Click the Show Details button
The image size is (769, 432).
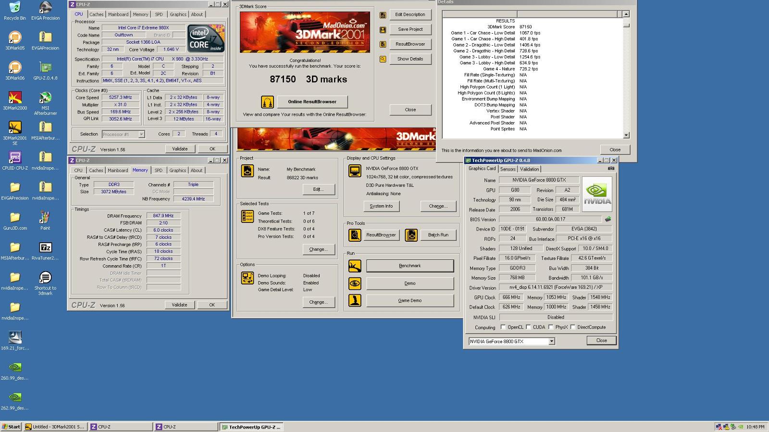point(410,59)
